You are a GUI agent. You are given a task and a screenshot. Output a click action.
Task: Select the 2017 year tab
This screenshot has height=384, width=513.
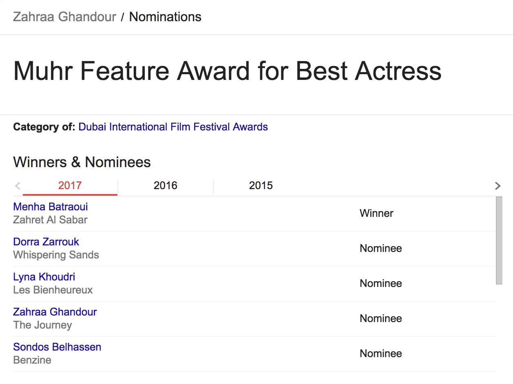click(70, 186)
